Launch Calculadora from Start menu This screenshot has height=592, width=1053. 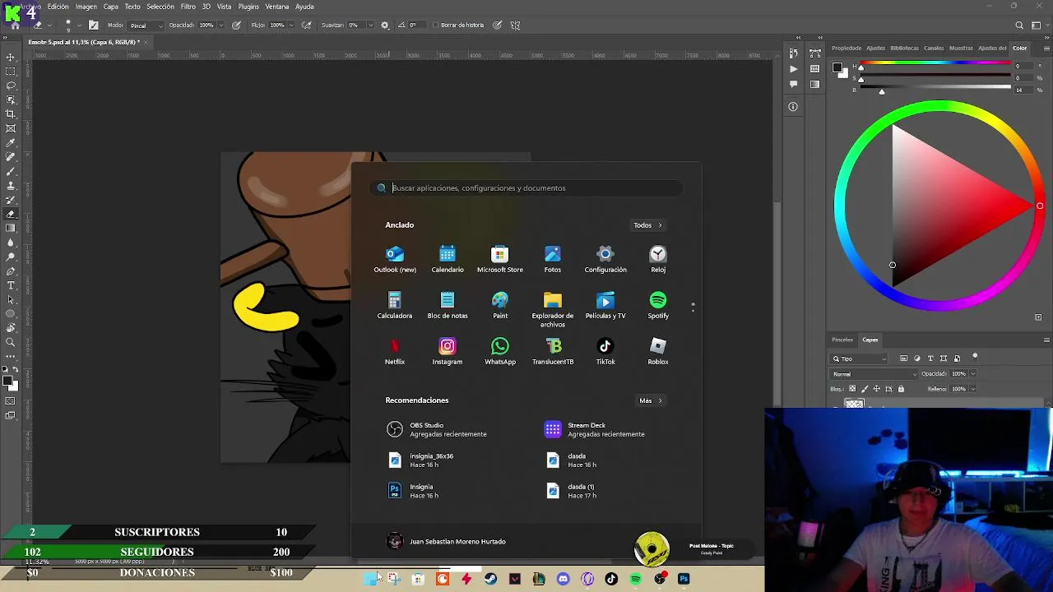coord(395,305)
